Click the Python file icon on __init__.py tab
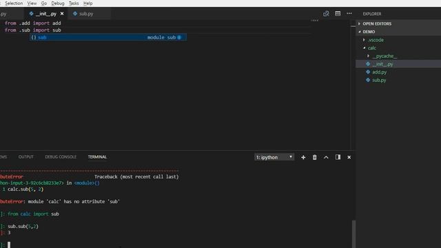This screenshot has width=441, height=248. point(31,14)
